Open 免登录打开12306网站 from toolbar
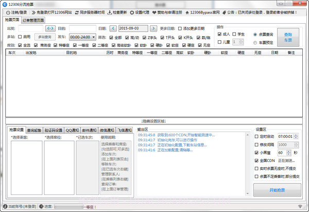This screenshot has width=309, height=212. 33,12
